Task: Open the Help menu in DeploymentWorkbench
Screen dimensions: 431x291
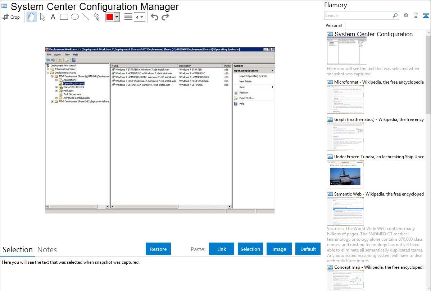Action: click(75, 55)
